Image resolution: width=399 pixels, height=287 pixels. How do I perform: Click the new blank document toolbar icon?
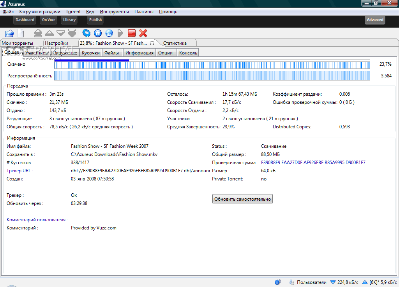pos(21,33)
